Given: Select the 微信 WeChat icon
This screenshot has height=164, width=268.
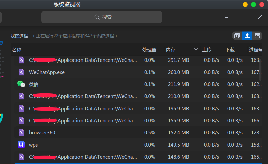Looking at the screenshot, I should [21, 84].
